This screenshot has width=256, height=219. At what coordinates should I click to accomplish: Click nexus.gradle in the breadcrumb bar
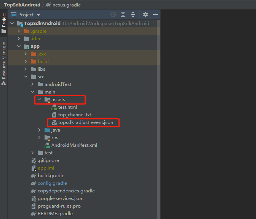66,5
